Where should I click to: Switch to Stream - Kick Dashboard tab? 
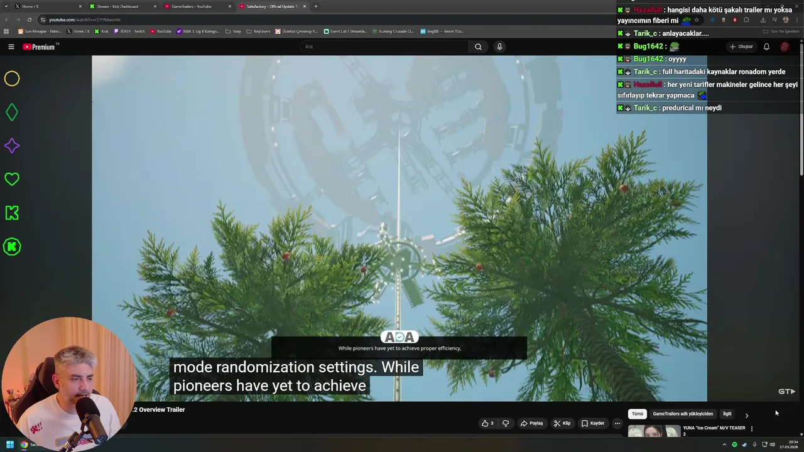122,6
